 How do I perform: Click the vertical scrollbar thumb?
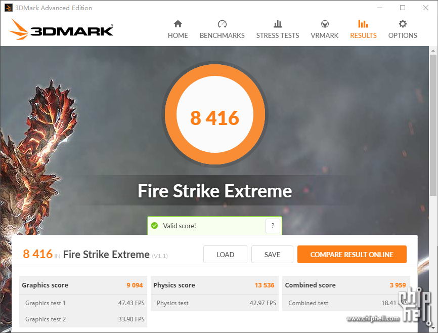click(433, 126)
